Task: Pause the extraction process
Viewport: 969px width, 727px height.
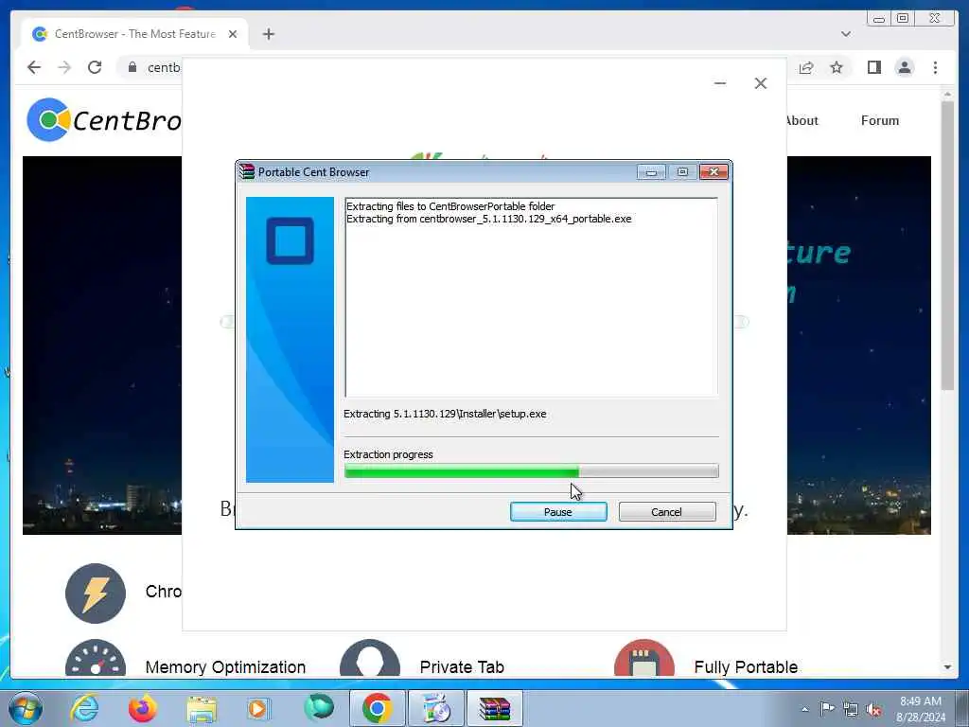Action: coord(558,512)
